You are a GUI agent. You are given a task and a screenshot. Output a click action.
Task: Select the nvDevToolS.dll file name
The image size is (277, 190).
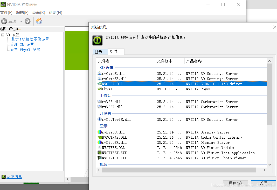point(116,120)
